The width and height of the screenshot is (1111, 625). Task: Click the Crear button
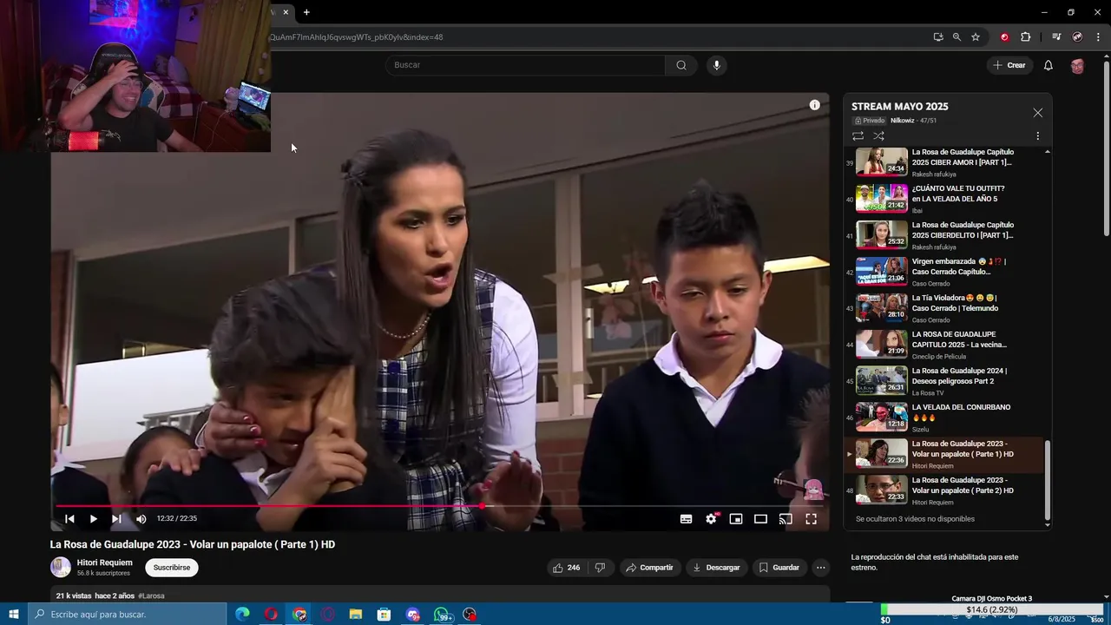point(1009,65)
